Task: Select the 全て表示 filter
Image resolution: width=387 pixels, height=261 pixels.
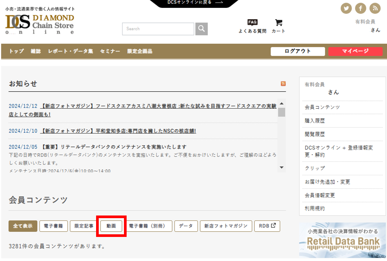Action: pos(23,226)
